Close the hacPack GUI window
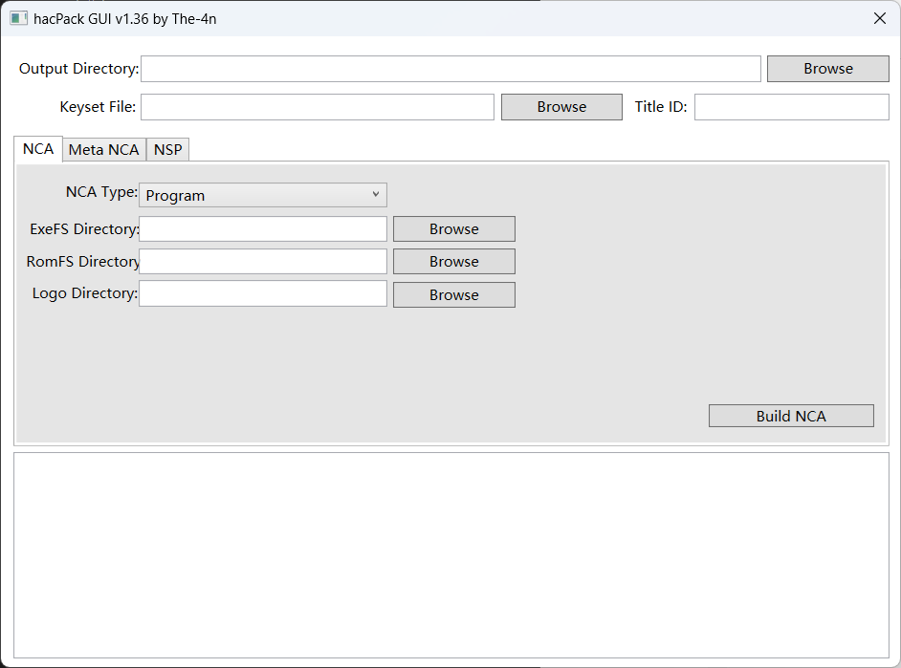The height and width of the screenshot is (668, 901). [x=879, y=18]
